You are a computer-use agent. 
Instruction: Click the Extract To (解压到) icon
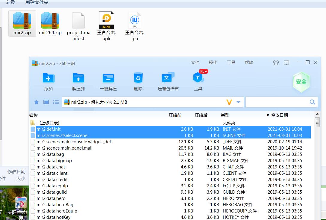pos(78,79)
